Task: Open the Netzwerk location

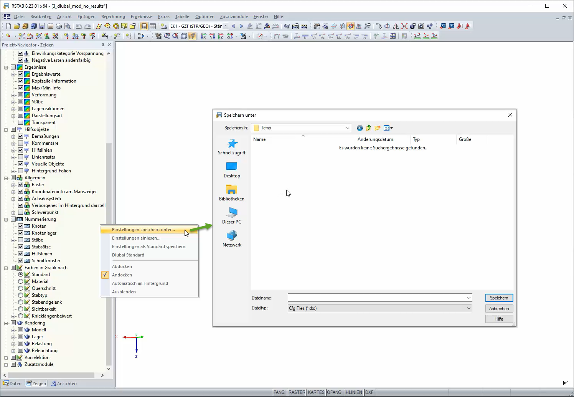Action: coord(232,239)
